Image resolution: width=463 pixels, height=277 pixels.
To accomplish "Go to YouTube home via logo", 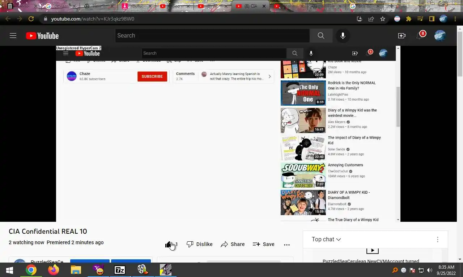I will click(42, 36).
